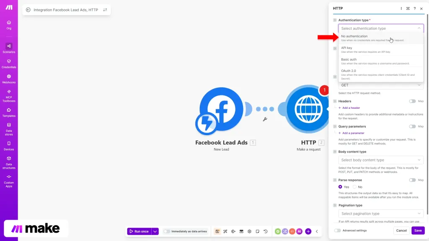Image resolution: width=429 pixels, height=241 pixels.
Task: Enable the Advanced settings toggle
Action: 337,231
